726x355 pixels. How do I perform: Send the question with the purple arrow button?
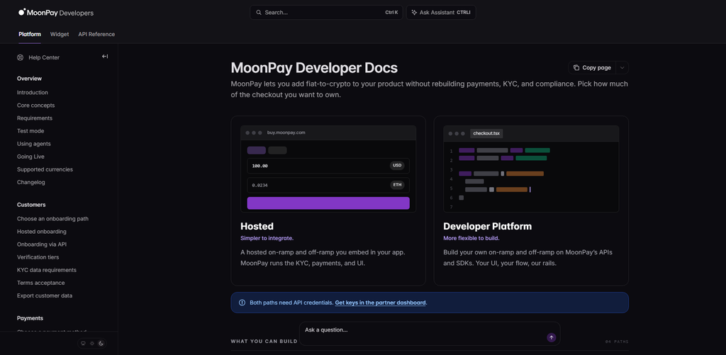point(551,337)
